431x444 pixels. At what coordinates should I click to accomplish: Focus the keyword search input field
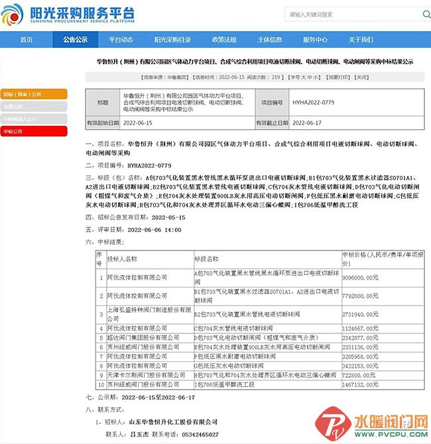(x=353, y=14)
